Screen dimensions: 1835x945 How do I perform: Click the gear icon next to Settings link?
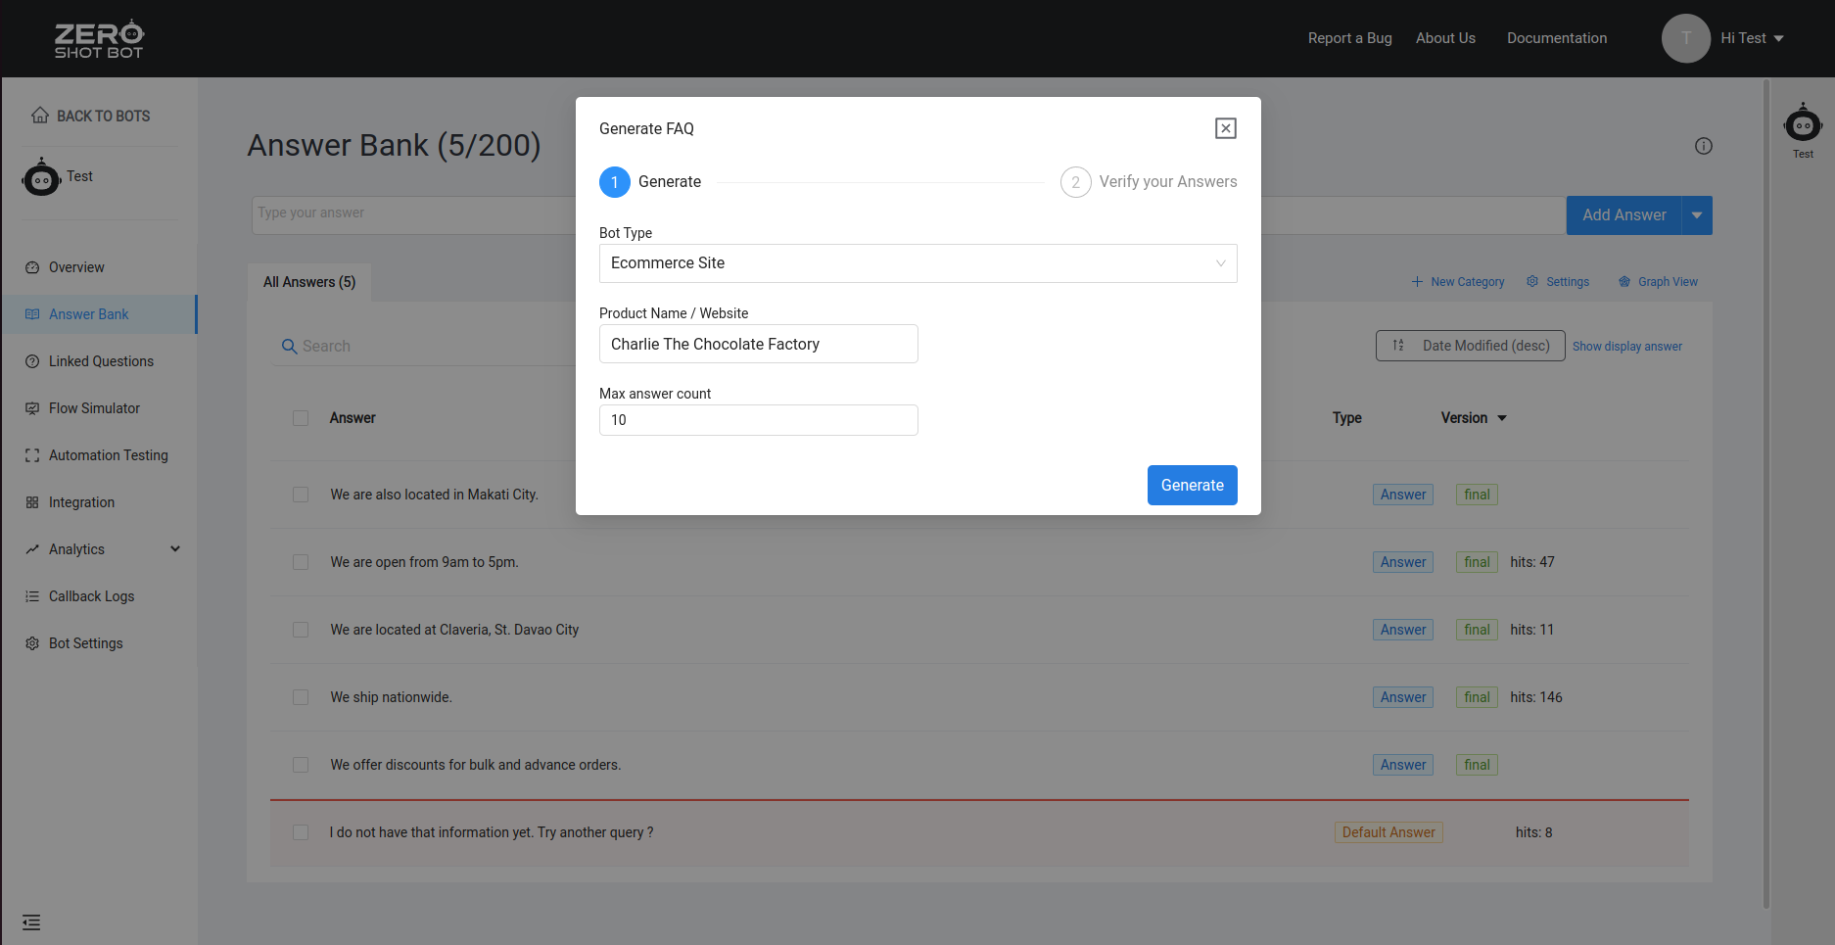(1532, 282)
